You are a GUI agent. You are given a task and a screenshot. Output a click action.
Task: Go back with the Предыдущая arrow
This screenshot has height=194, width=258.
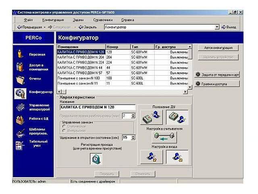29,27
